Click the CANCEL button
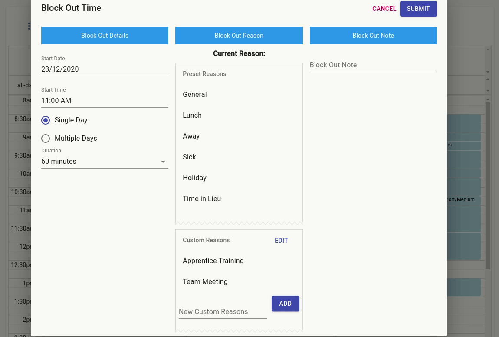Viewport: 499px width, 337px height. click(x=384, y=9)
